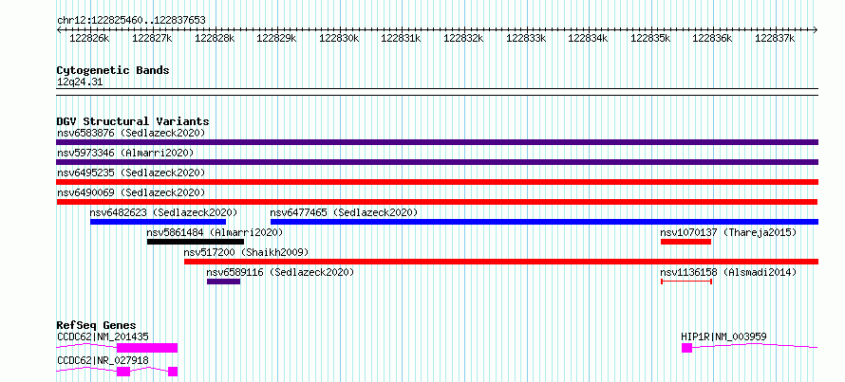Click the left arrowhead of the ruler
Image resolution: width=845 pixels, height=382 pixels.
[x=60, y=30]
